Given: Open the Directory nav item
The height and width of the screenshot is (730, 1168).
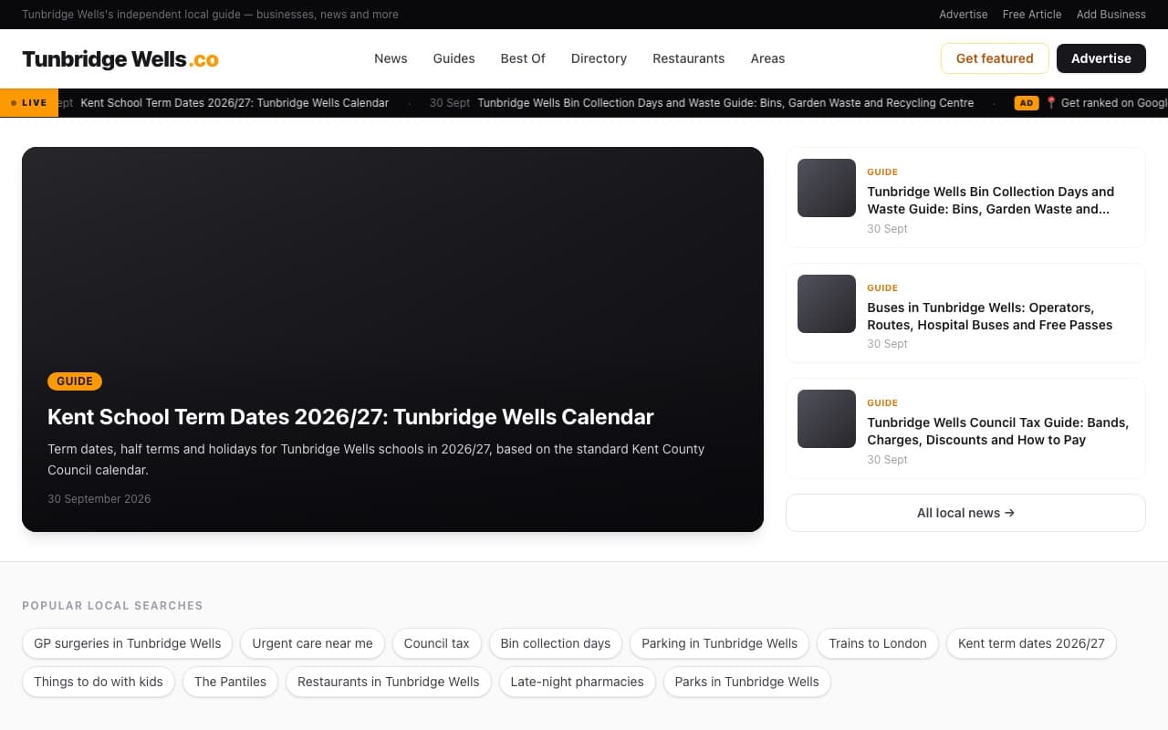Looking at the screenshot, I should click(x=599, y=58).
